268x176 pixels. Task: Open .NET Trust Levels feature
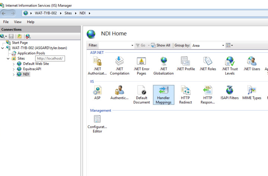pos(230,66)
